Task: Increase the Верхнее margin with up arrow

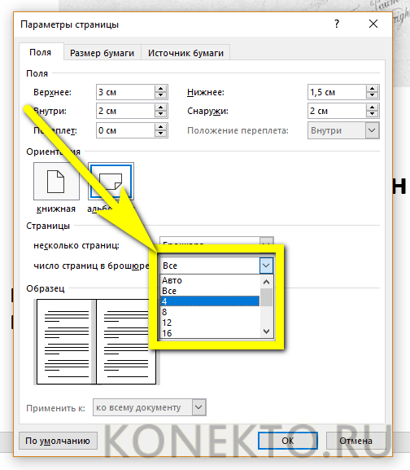Action: click(161, 89)
